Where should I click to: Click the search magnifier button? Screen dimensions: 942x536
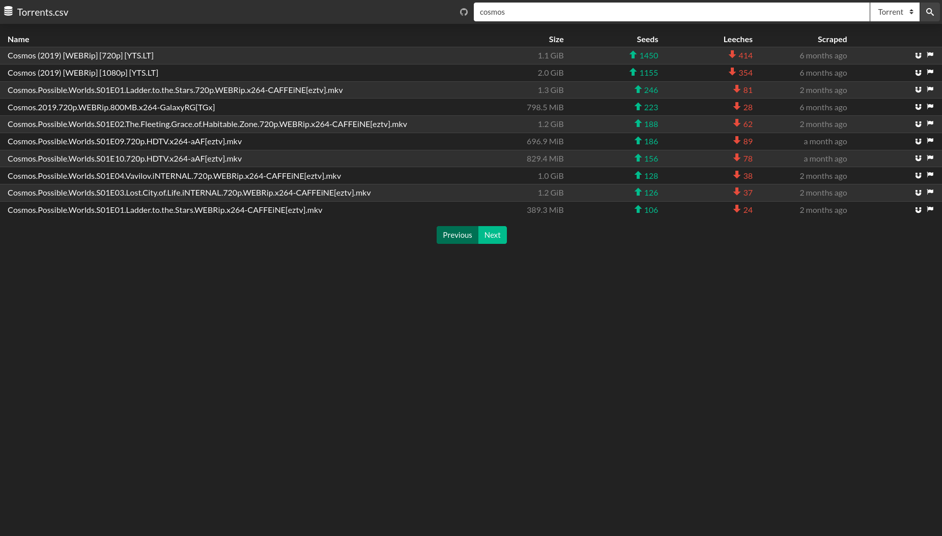click(930, 12)
